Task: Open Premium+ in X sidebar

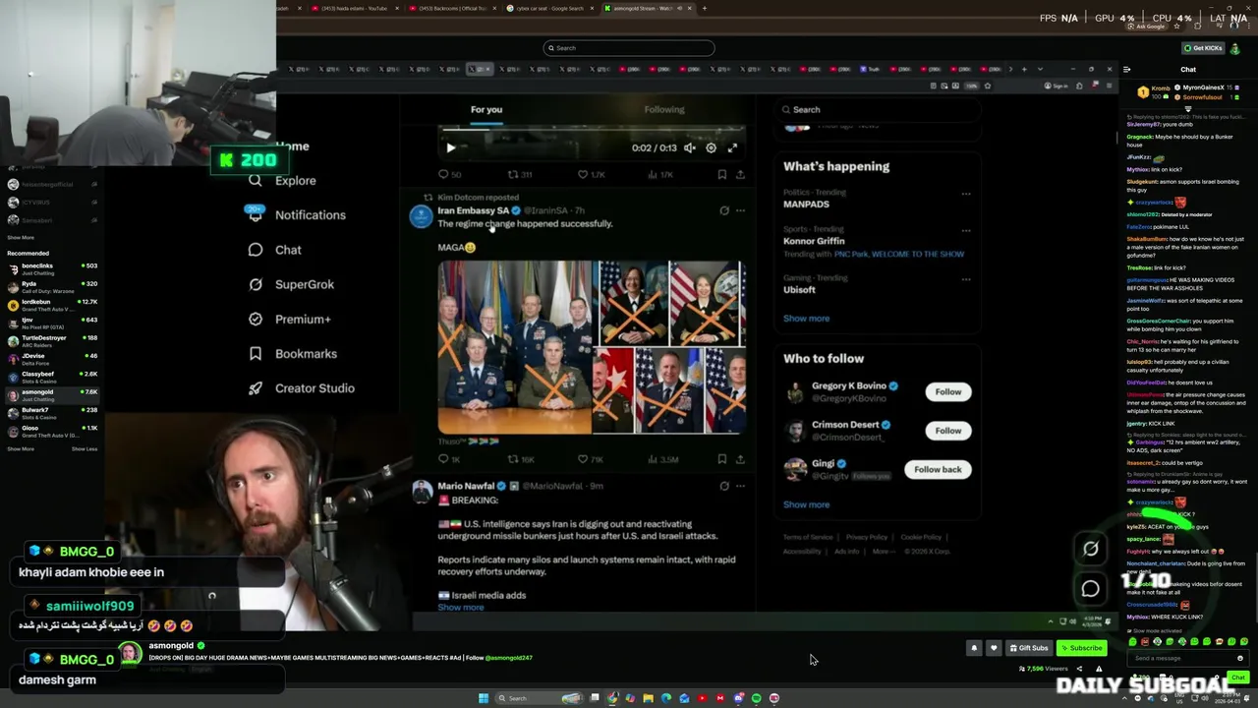Action: (x=290, y=319)
